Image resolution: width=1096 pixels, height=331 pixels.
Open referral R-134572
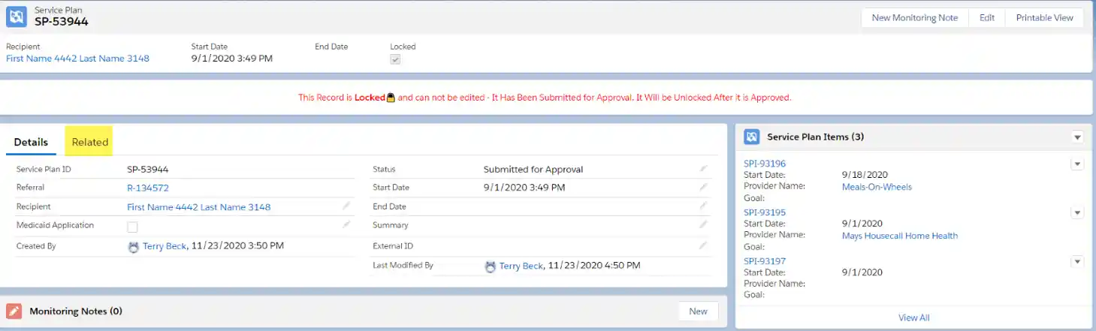pos(148,188)
